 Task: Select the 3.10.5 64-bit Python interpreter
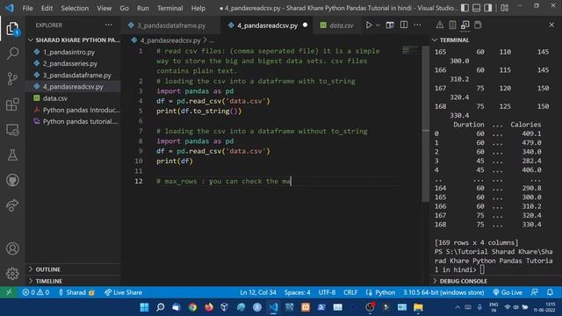point(443,292)
